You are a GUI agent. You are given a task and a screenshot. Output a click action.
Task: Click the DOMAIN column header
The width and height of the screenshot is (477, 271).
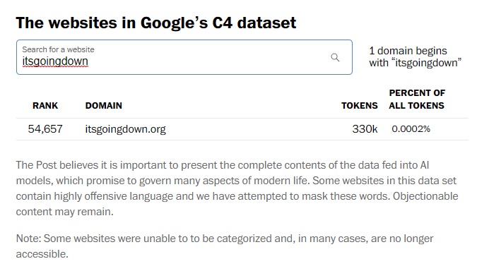tap(104, 105)
